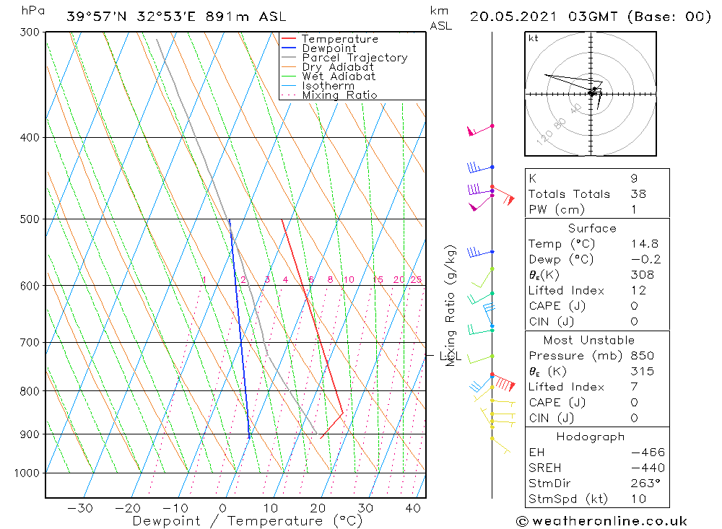Click the 'LCL' level marker label
Viewport: 722px width, 529px height.
pos(451,356)
